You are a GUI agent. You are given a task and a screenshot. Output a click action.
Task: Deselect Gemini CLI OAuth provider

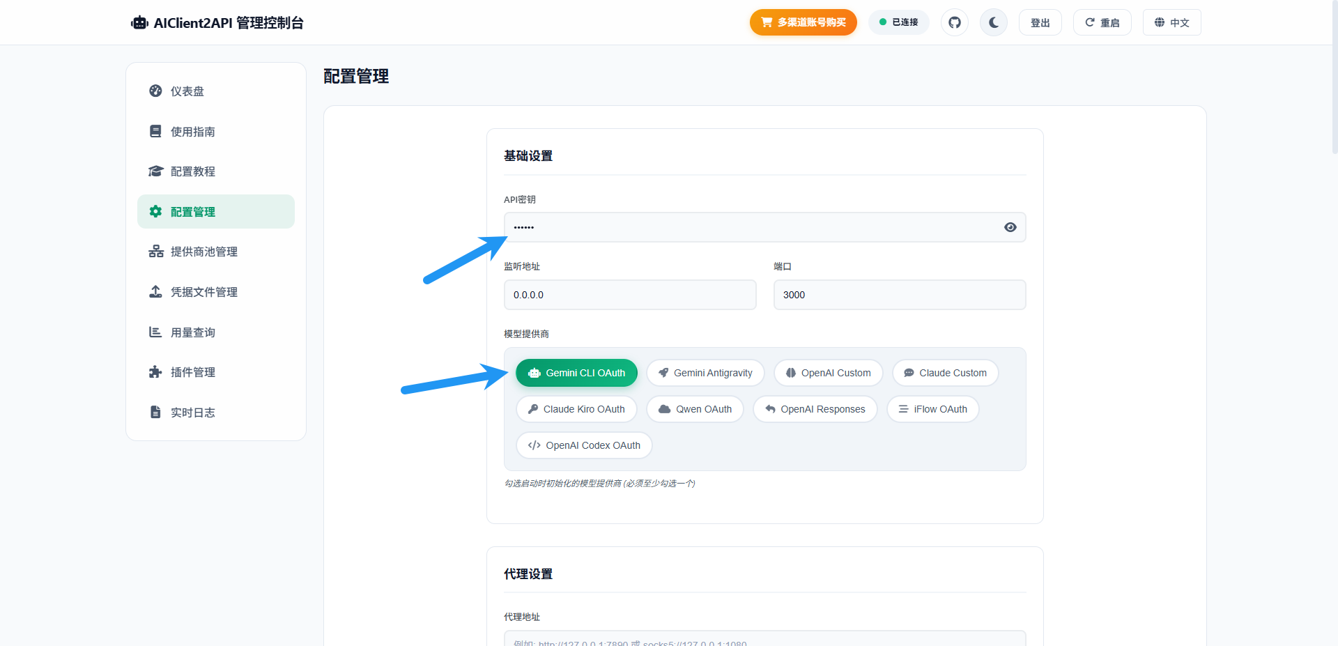coord(576,373)
